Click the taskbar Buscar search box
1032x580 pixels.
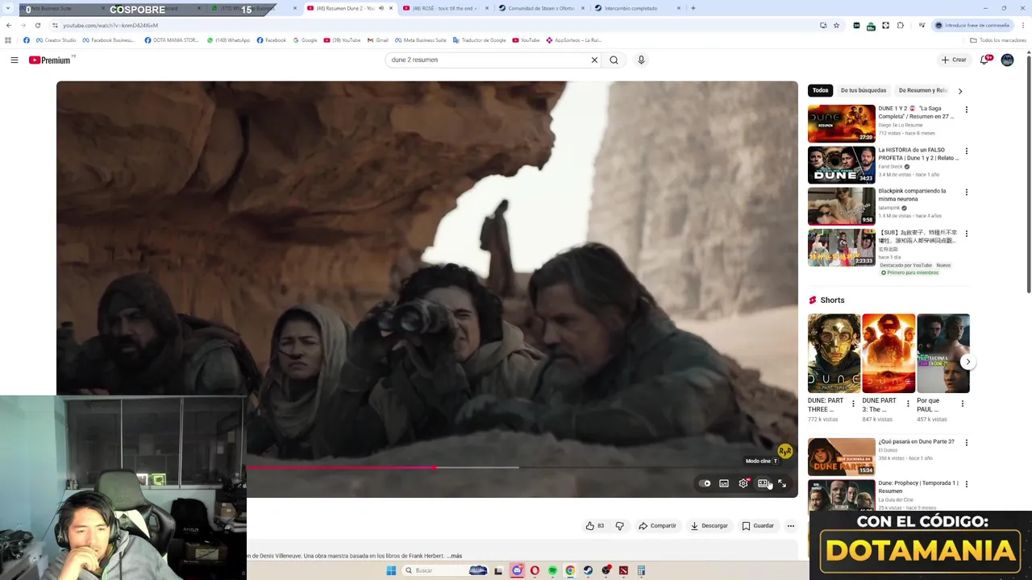(x=445, y=570)
